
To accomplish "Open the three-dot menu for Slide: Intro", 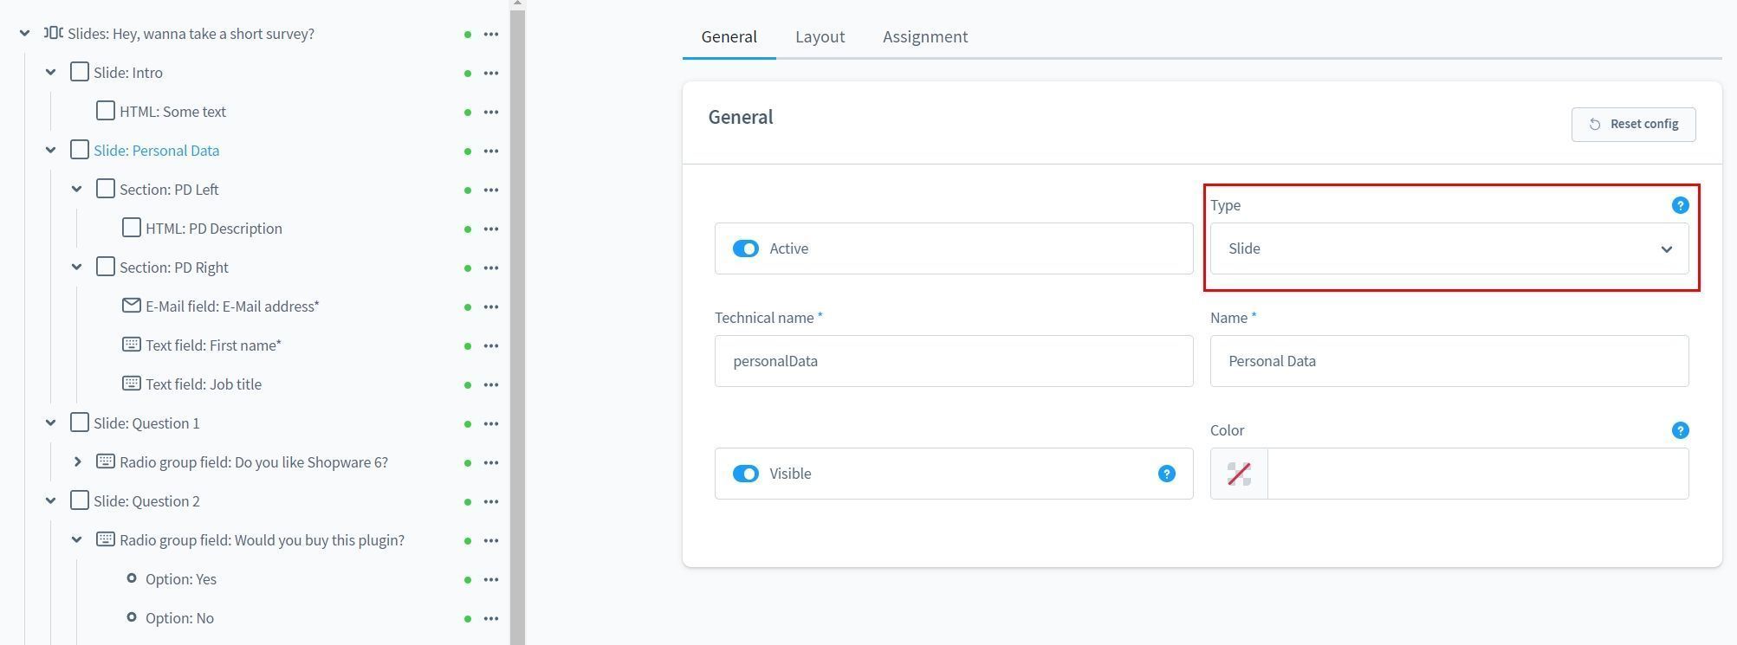I will pos(490,73).
